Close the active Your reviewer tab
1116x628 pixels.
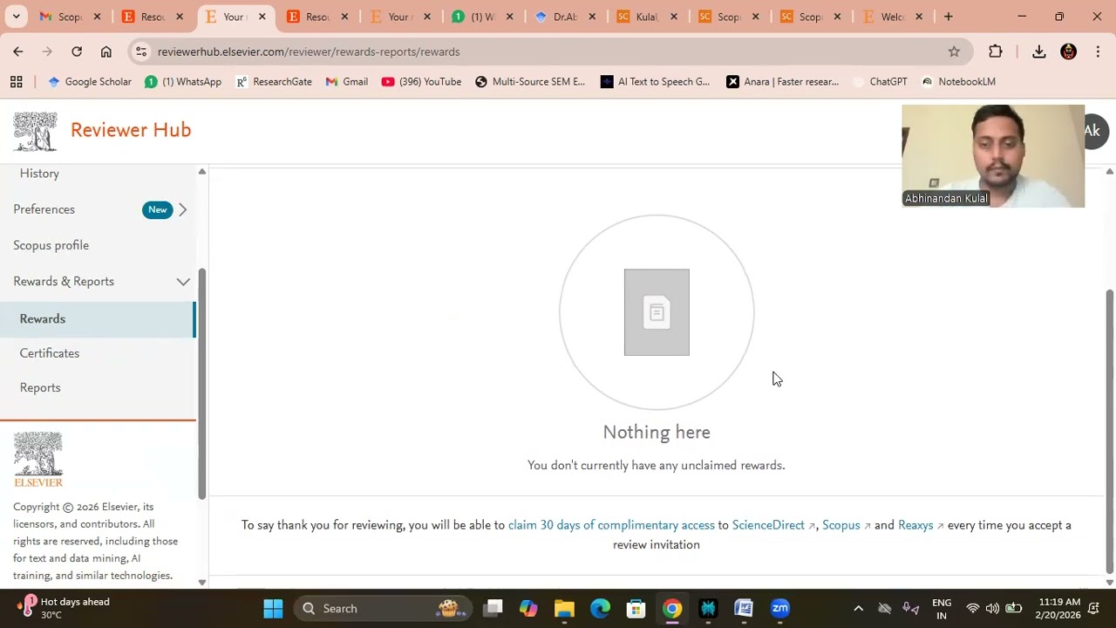(x=262, y=17)
